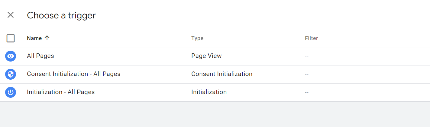Viewport: 430px width, 127px height.
Task: Click the shield icon for Consent Initialization
Action: pyautogui.click(x=11, y=74)
